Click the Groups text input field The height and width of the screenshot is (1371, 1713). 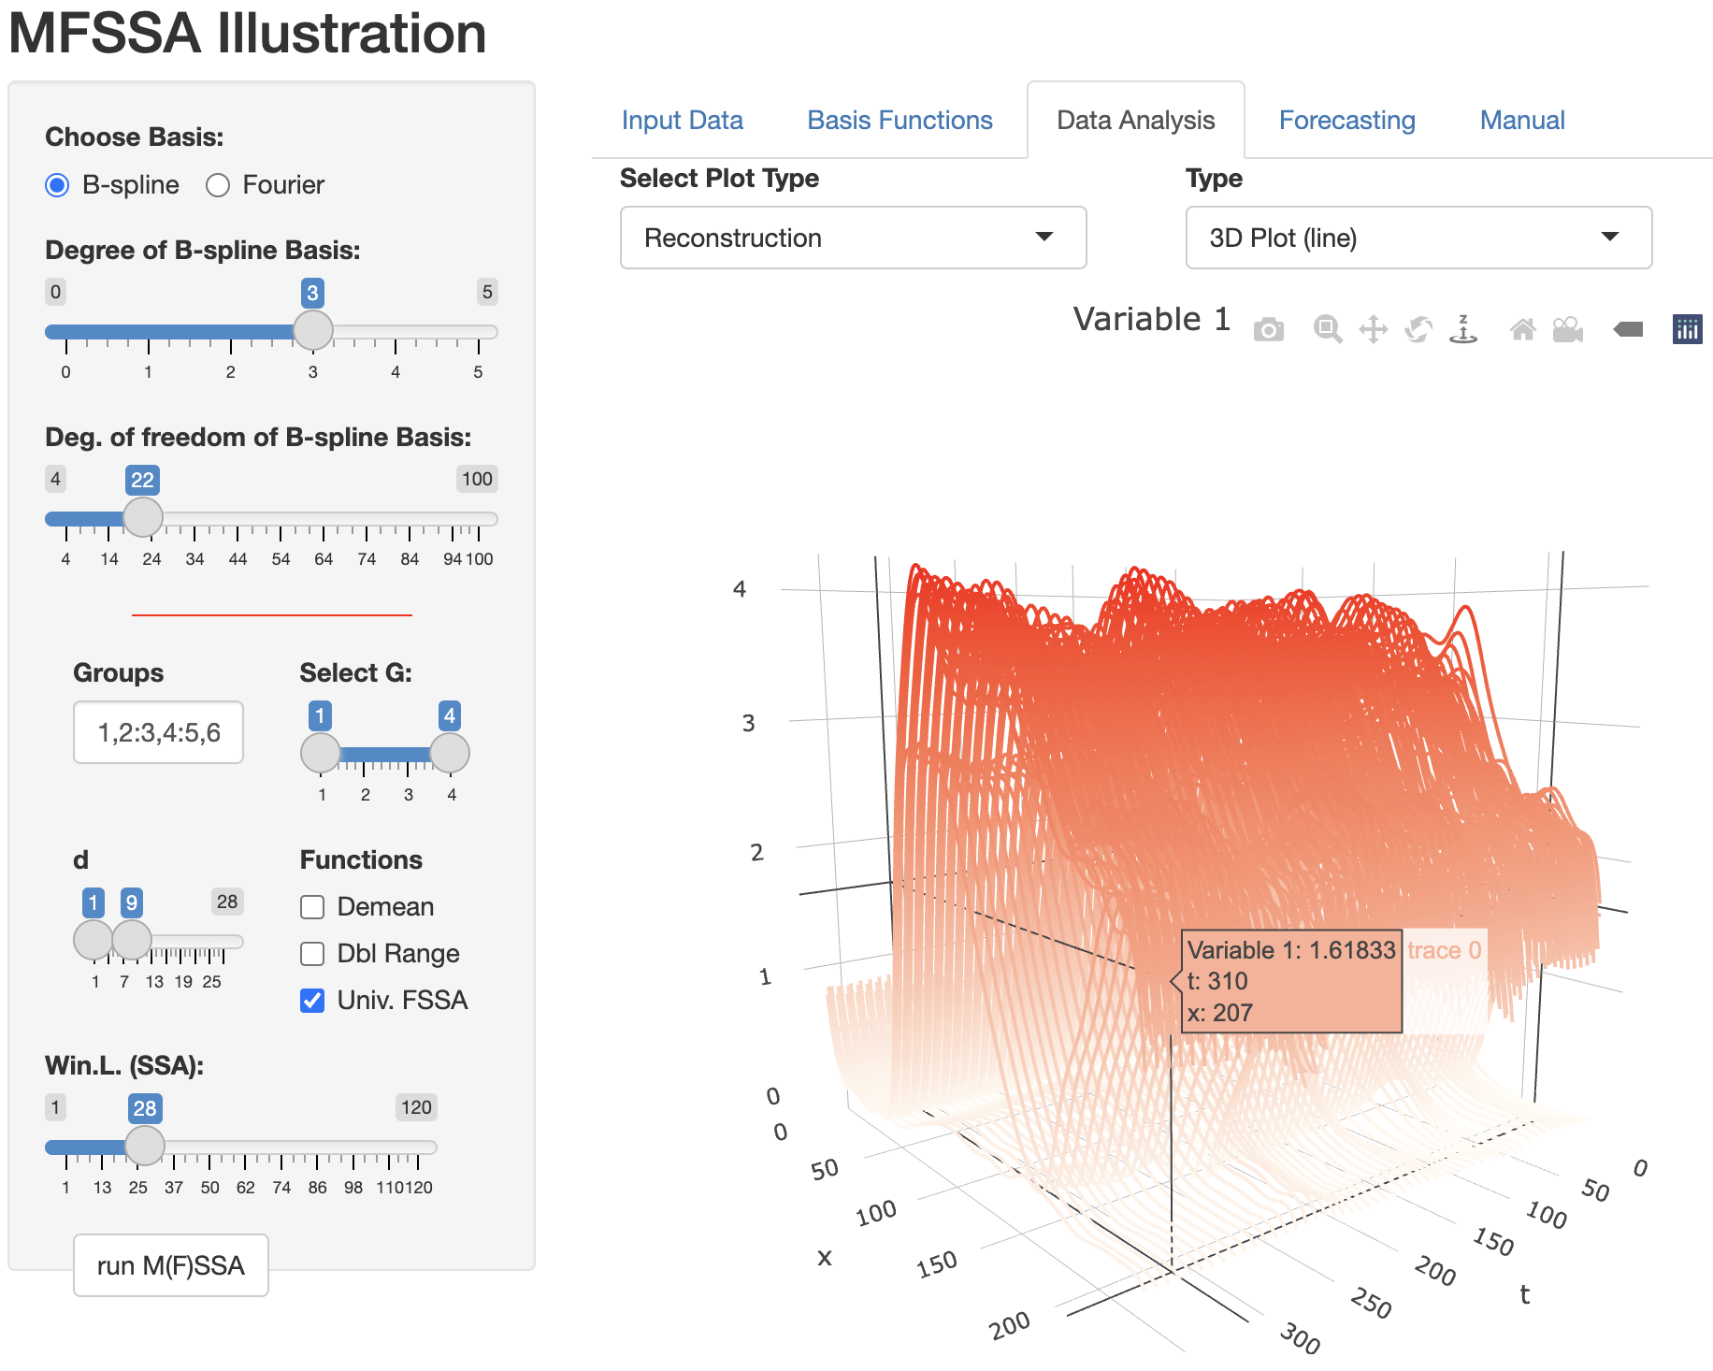tap(159, 732)
